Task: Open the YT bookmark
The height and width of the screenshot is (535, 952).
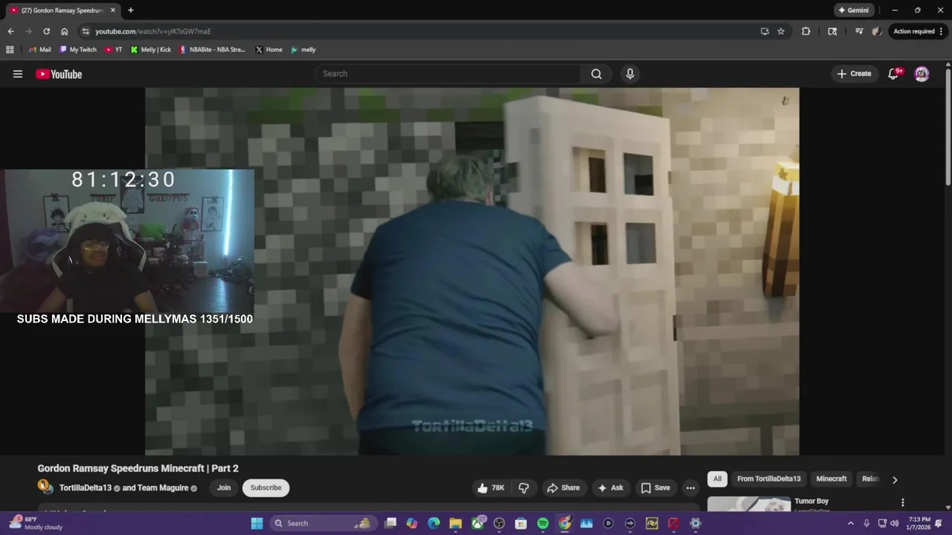Action: pos(114,50)
